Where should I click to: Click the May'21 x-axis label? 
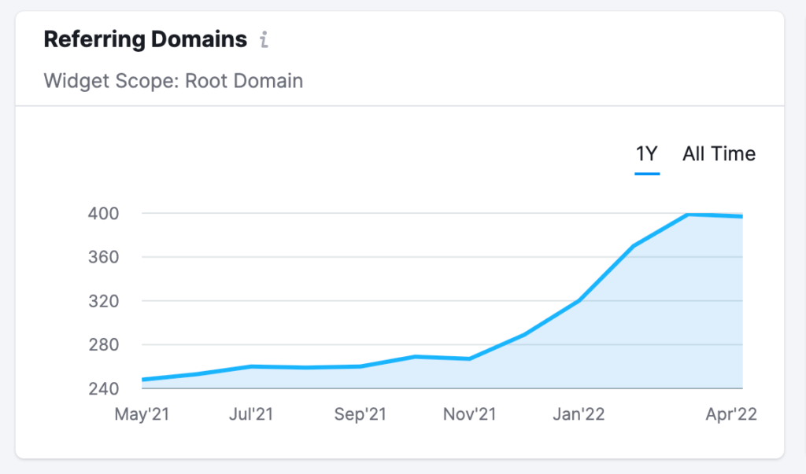tap(142, 414)
